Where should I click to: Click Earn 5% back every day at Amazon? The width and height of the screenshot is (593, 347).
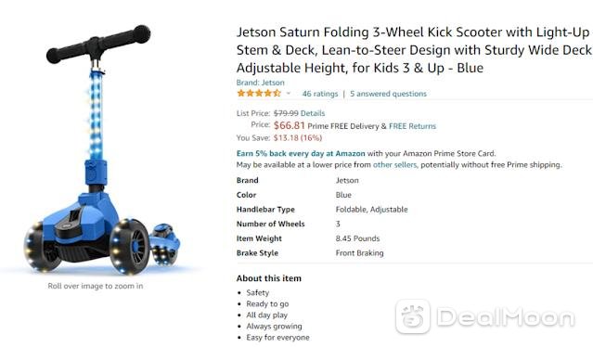coord(301,153)
